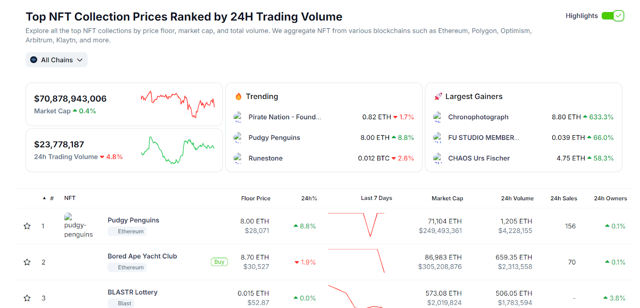The width and height of the screenshot is (640, 308).
Task: Open Chronophotograph in Largest Gainers
Action: pyautogui.click(x=478, y=117)
